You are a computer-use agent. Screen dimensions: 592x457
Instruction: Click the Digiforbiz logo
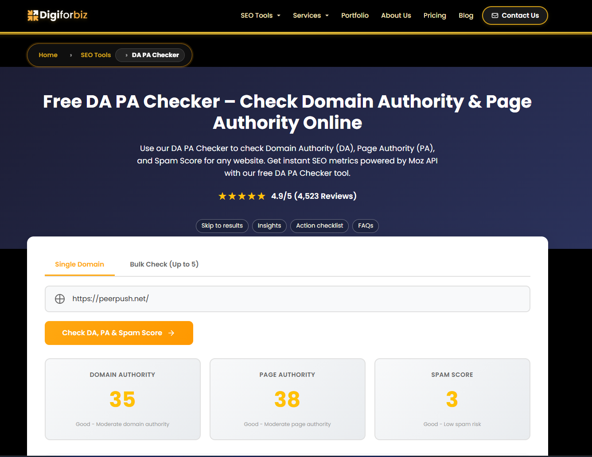[57, 15]
